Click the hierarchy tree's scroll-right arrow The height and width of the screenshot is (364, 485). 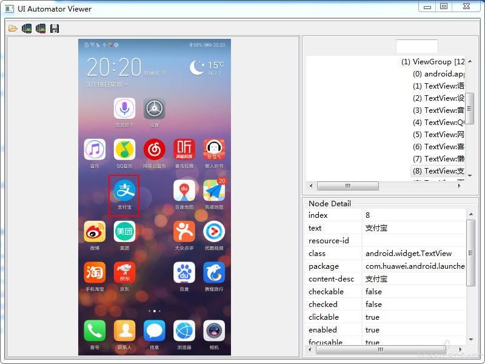[x=460, y=186]
